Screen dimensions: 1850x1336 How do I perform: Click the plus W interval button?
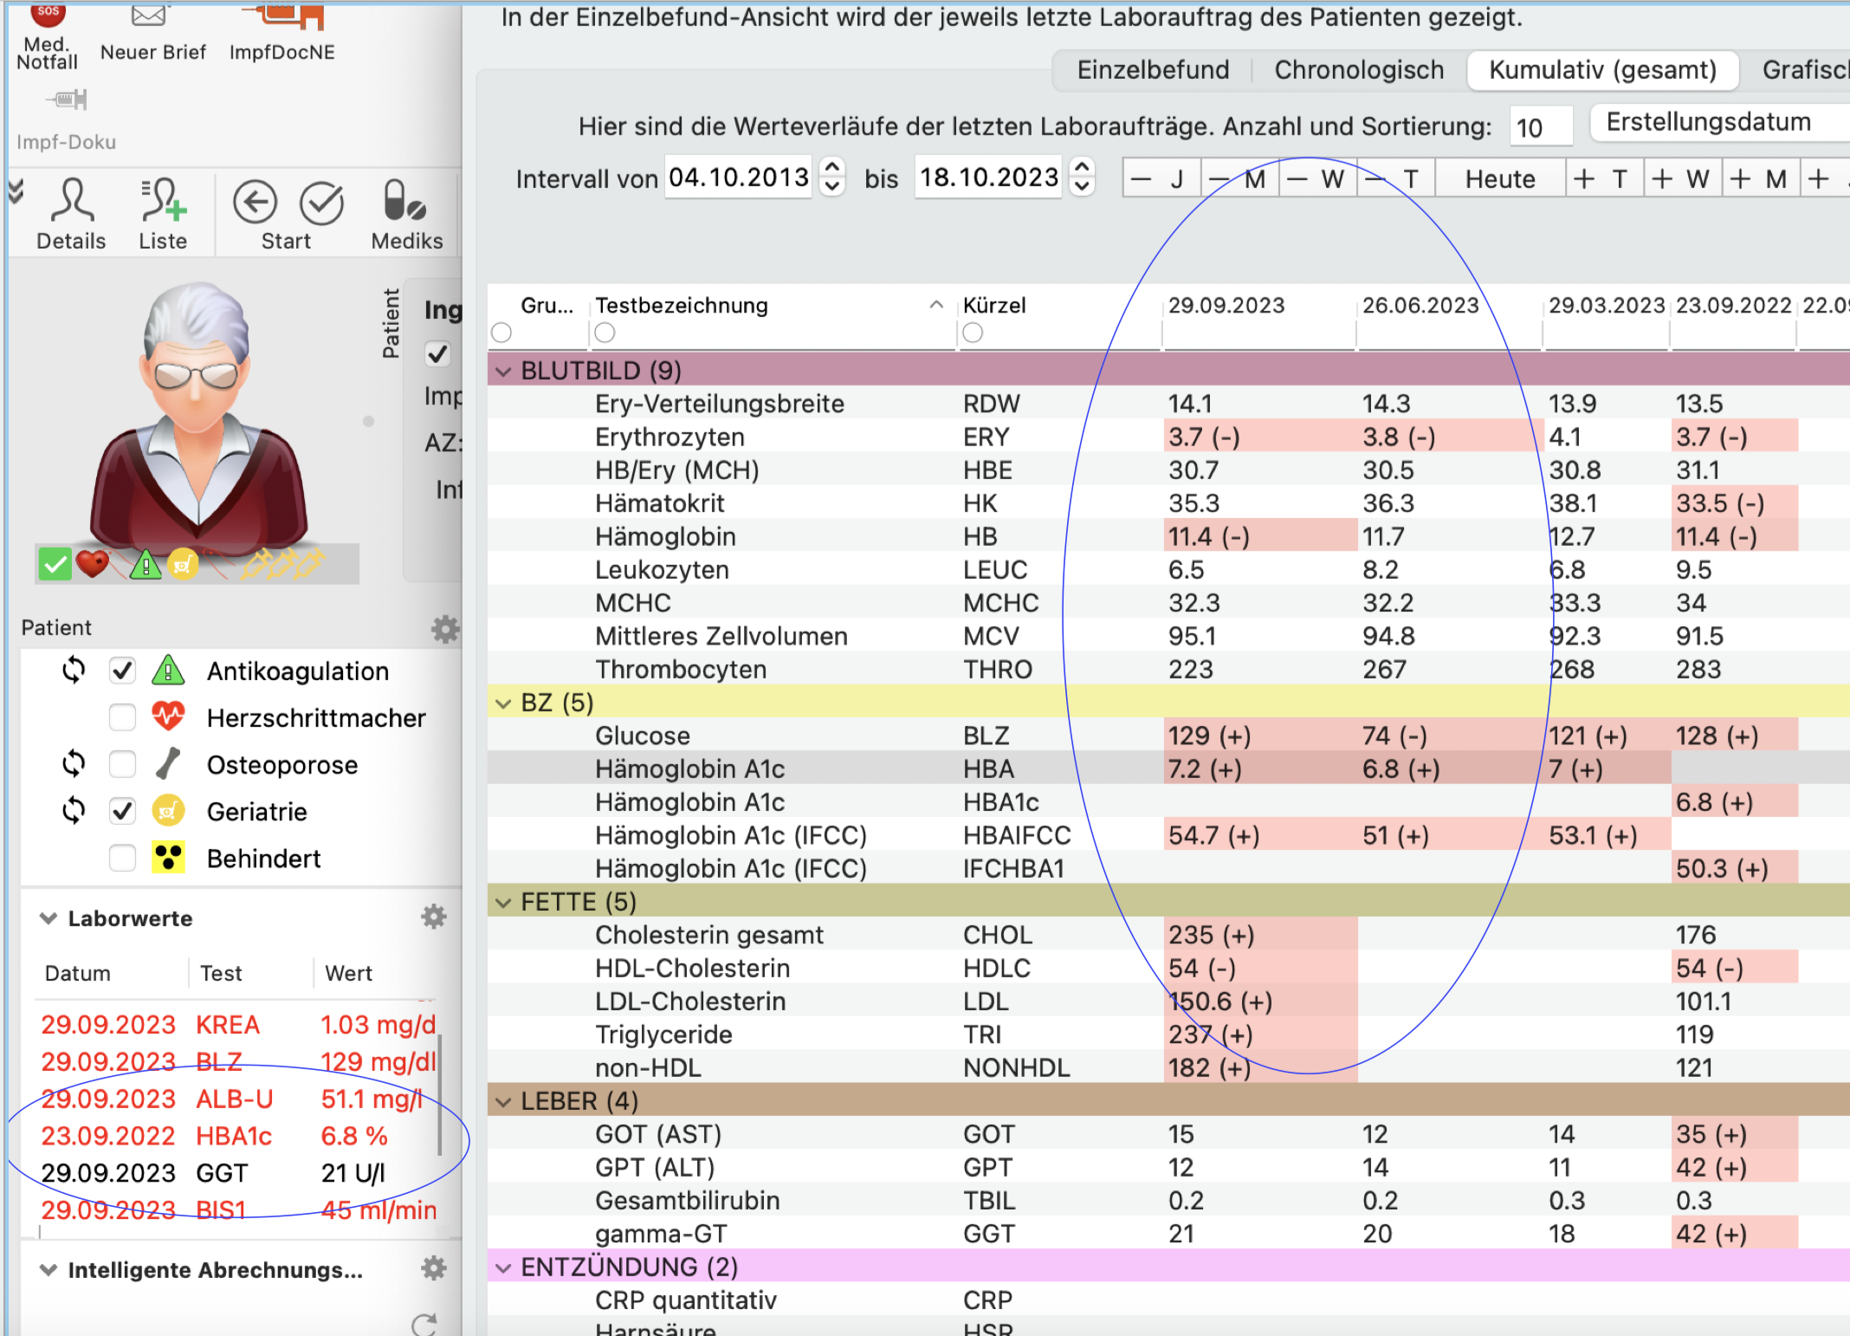point(1682,178)
